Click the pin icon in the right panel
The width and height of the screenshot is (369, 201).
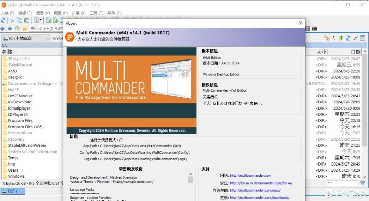tap(355, 38)
